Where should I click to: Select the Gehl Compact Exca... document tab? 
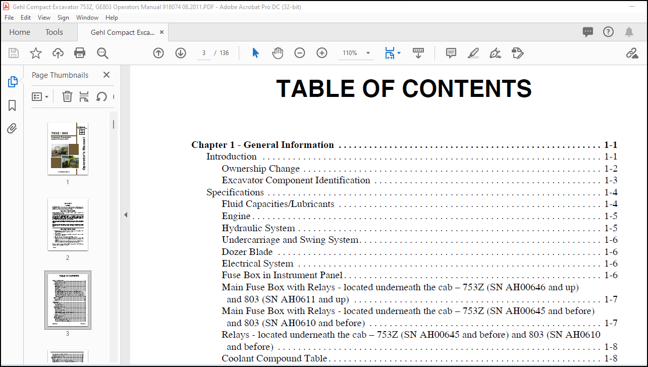point(123,32)
